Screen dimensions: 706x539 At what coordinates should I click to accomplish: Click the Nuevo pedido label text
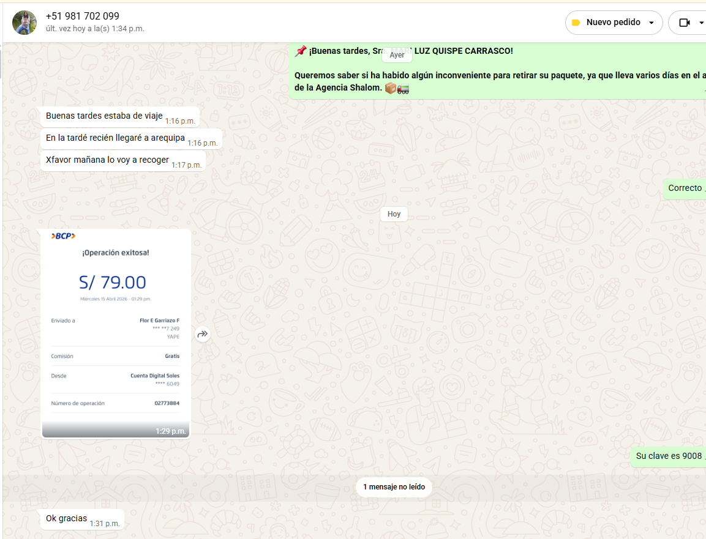(613, 23)
